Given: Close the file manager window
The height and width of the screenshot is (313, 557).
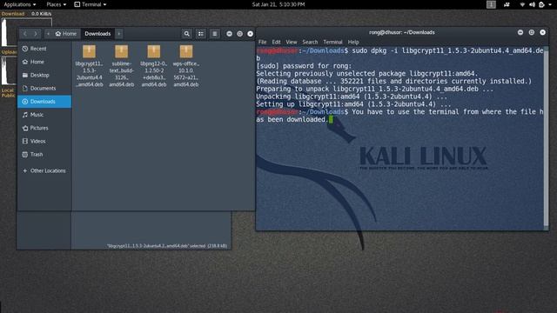Looking at the screenshot, I should click(x=250, y=34).
